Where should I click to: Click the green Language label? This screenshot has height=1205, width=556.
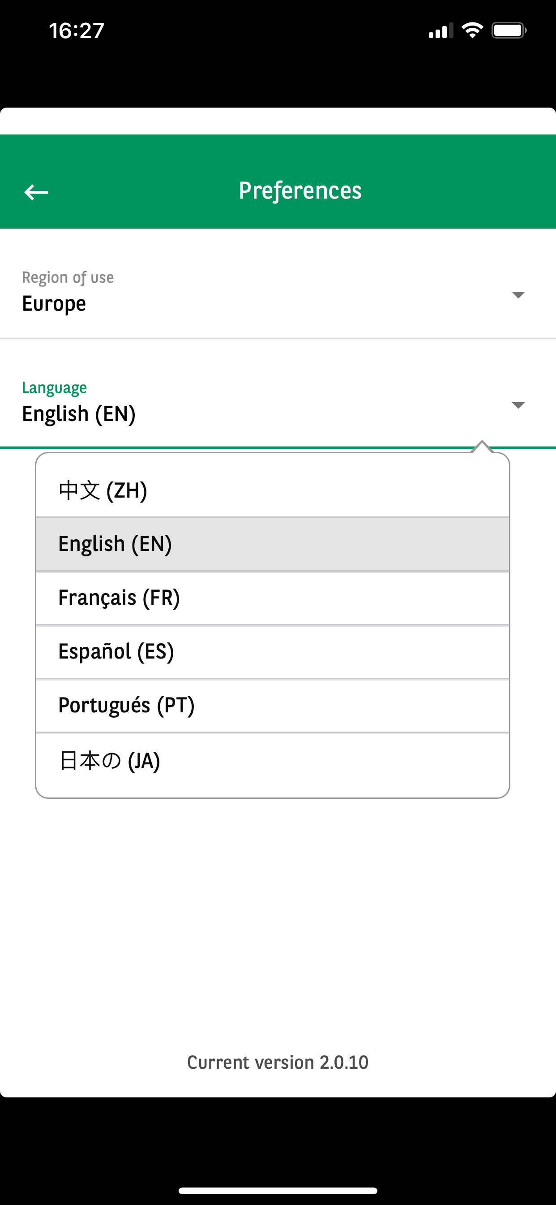54,388
